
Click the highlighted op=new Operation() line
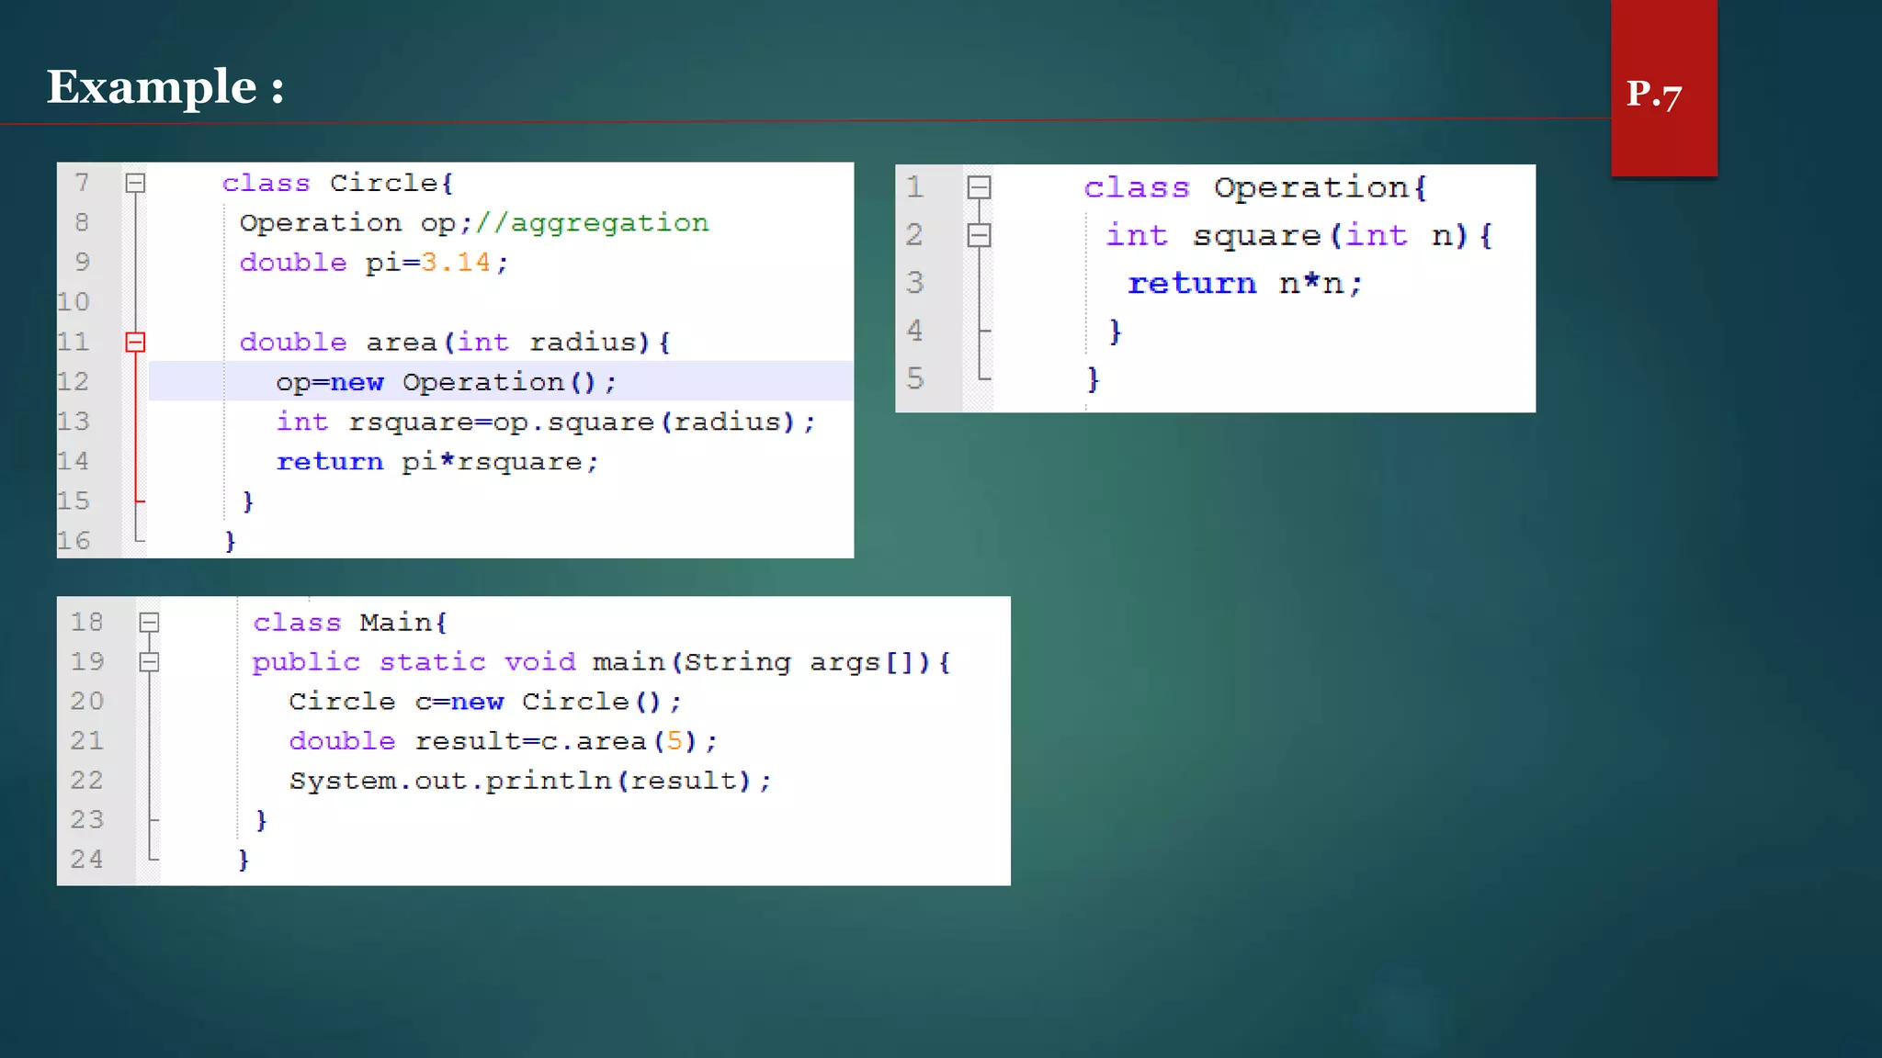(446, 382)
